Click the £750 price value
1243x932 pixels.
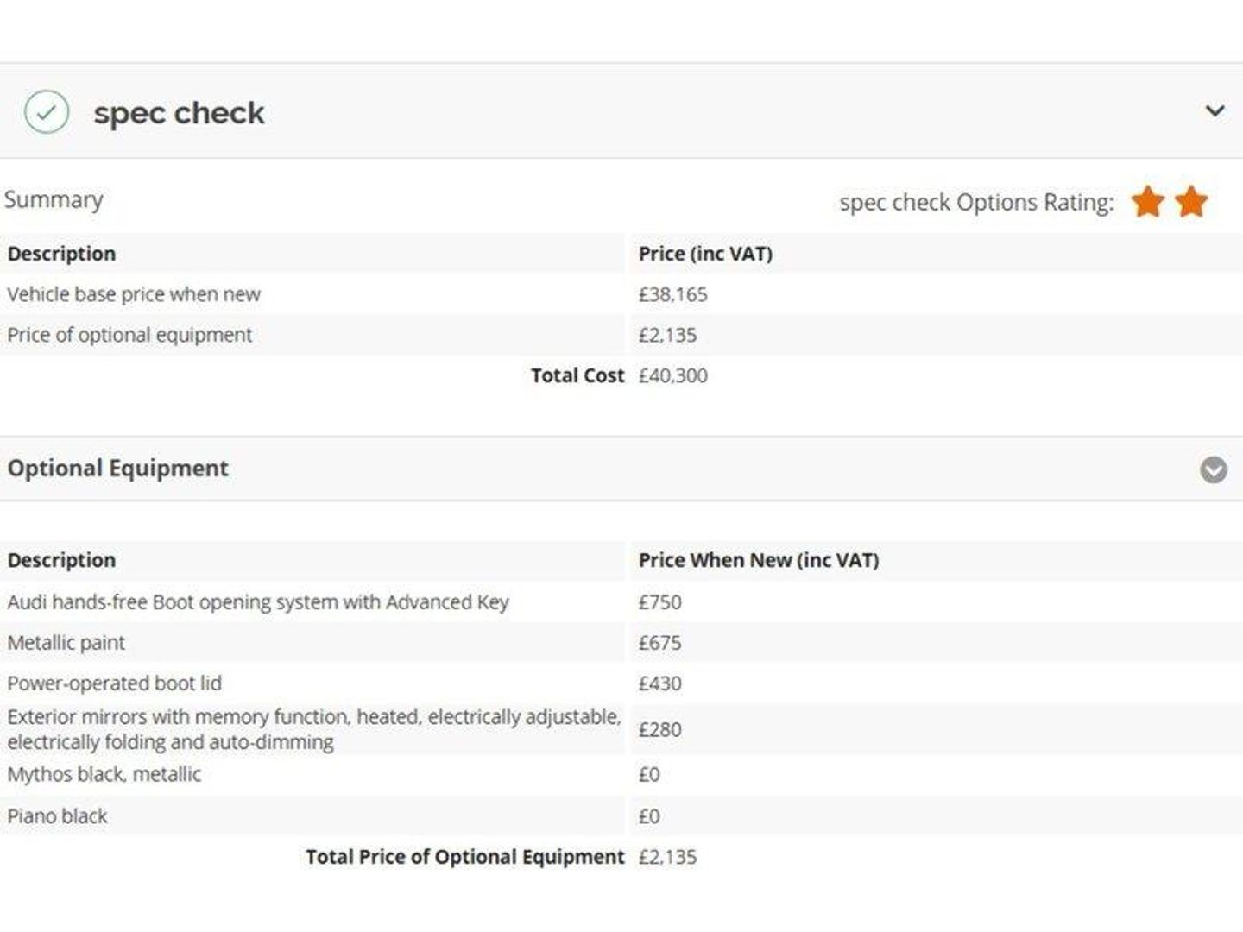pyautogui.click(x=659, y=602)
